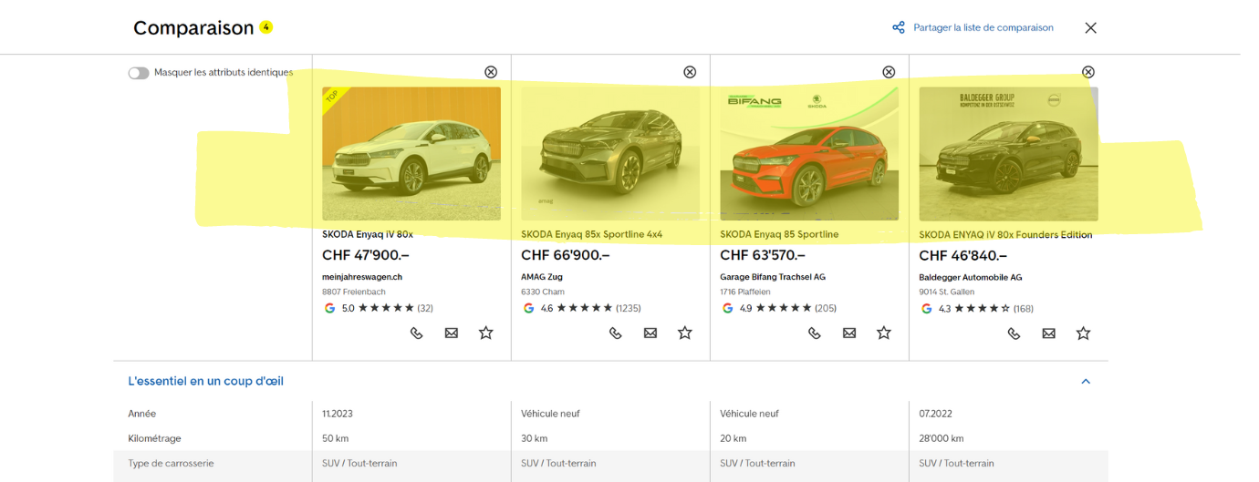1259x482 pixels.
Task: Click the white Enyaq iV 80x photo
Action: [x=411, y=154]
